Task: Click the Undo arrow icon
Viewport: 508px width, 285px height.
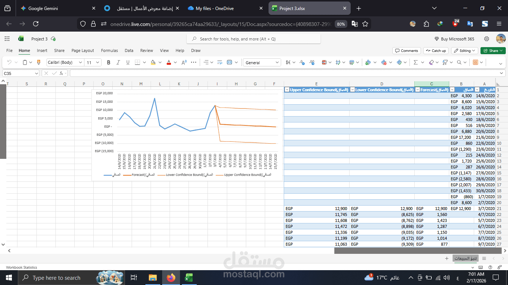Action: (10, 62)
